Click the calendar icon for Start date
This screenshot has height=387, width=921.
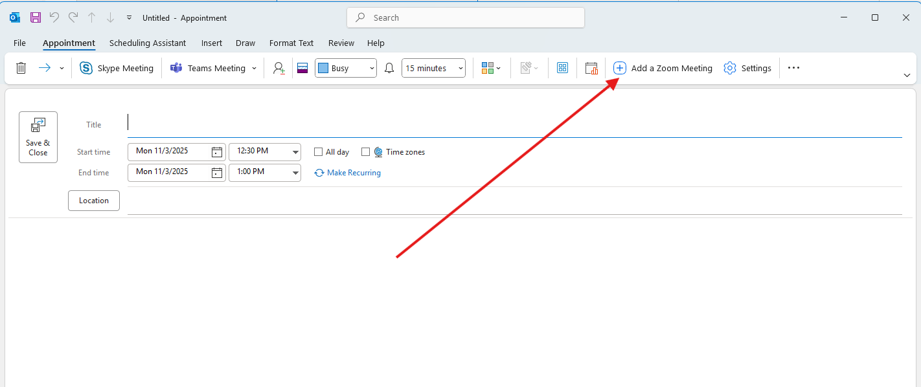(x=217, y=152)
